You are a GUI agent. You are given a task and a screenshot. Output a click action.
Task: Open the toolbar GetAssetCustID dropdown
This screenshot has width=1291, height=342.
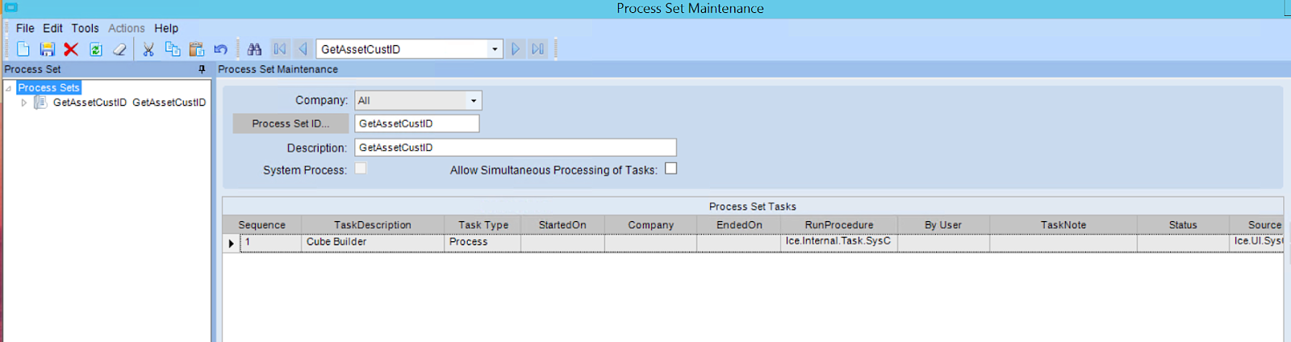point(495,49)
